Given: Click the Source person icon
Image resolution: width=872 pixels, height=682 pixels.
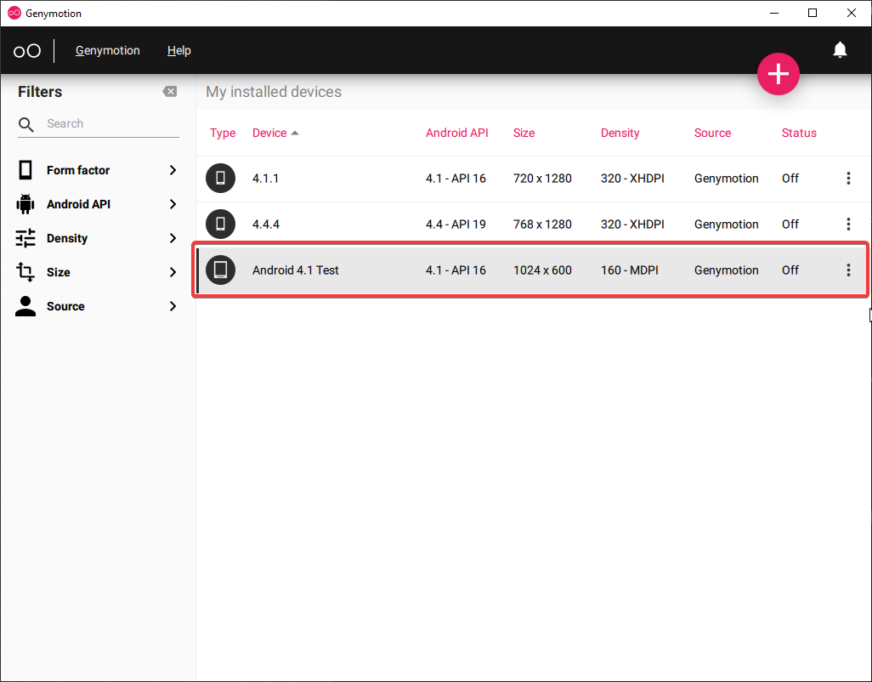Looking at the screenshot, I should (25, 306).
